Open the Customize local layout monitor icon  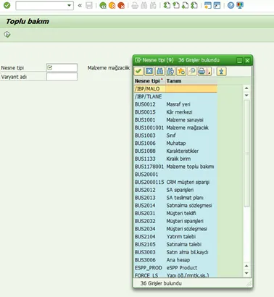[240, 5]
